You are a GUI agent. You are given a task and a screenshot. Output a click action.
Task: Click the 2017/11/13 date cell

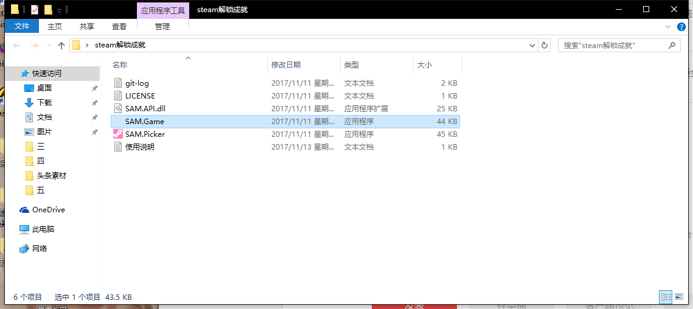click(x=303, y=147)
